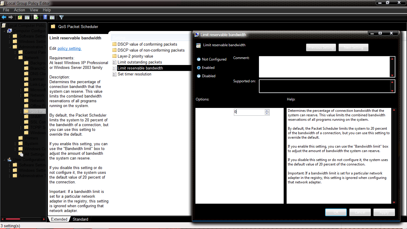
Task: Toggle the Show/Hide Console Tree icon
Action: coord(27,17)
